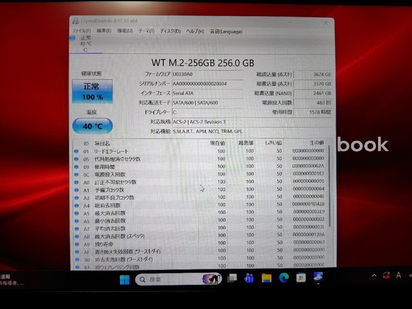Click the ACS-2 | ACS-2 Revision 3 field

point(252,122)
